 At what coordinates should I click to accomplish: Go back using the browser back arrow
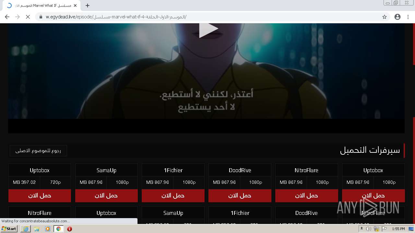[7, 17]
